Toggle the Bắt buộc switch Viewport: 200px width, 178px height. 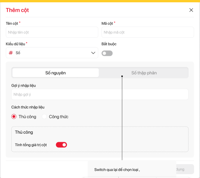click(107, 53)
